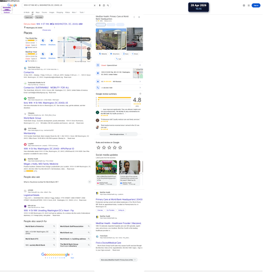Get Directions icon for the MedStar Health place
The height and width of the screenshot is (272, 264).
51,54
